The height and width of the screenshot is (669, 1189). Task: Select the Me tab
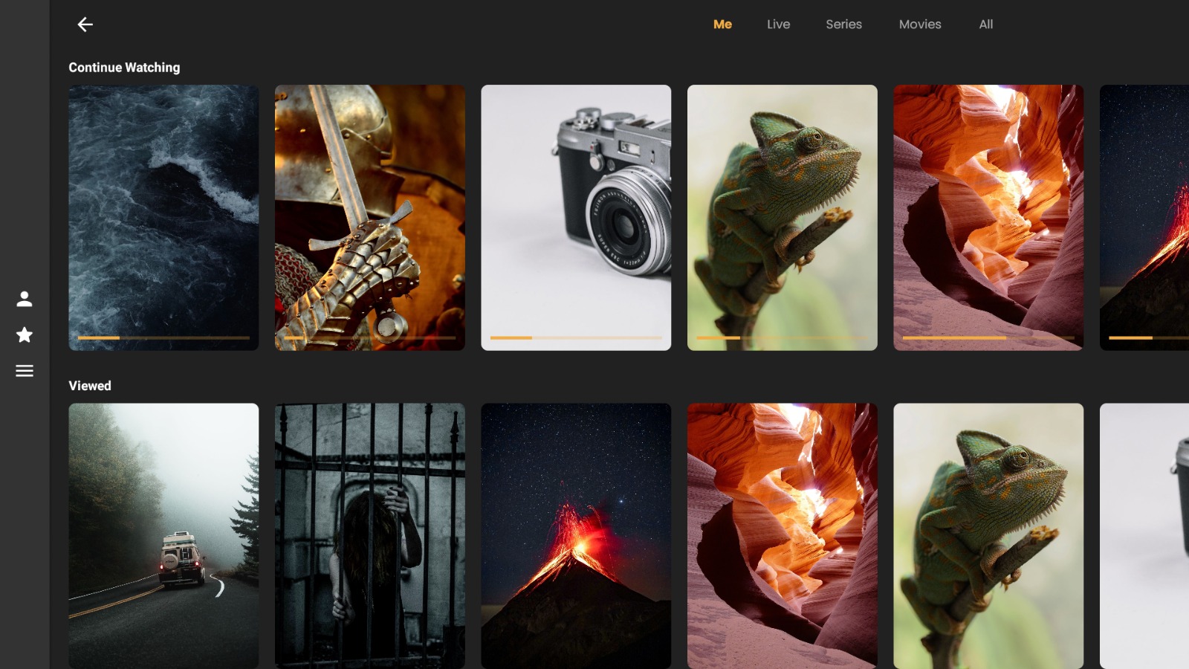(x=722, y=25)
